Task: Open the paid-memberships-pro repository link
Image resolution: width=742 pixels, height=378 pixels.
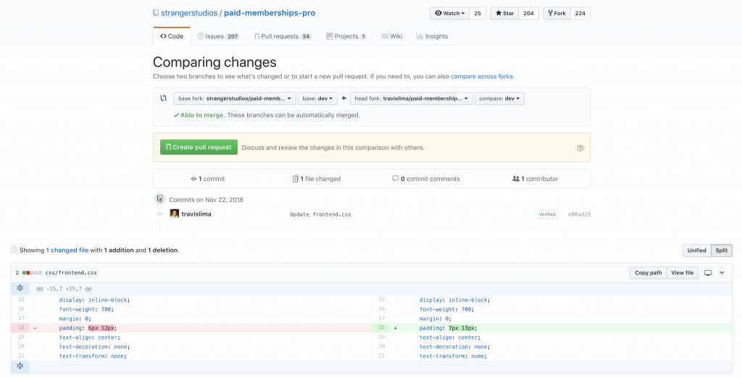Action: point(270,13)
